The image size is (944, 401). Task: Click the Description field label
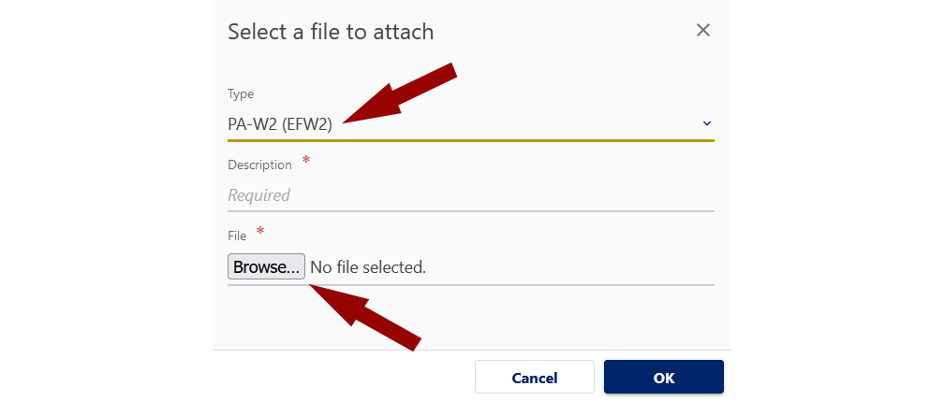point(259,165)
